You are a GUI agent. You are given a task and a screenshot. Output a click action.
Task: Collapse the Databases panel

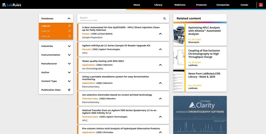click(x=69, y=19)
